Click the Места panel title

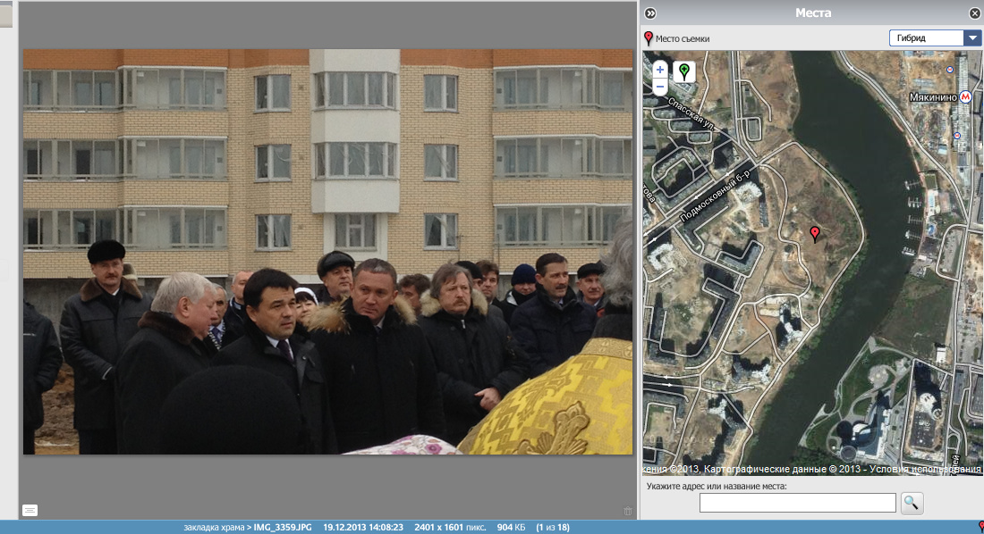812,13
